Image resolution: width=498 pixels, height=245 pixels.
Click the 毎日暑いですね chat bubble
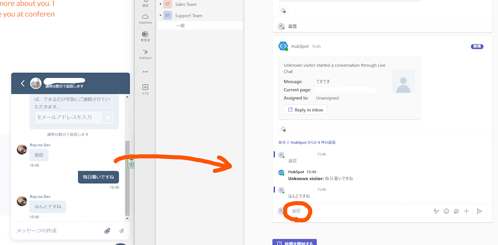pos(98,177)
